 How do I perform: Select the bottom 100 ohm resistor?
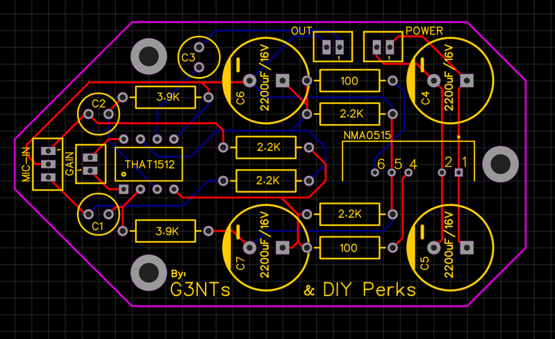point(349,247)
